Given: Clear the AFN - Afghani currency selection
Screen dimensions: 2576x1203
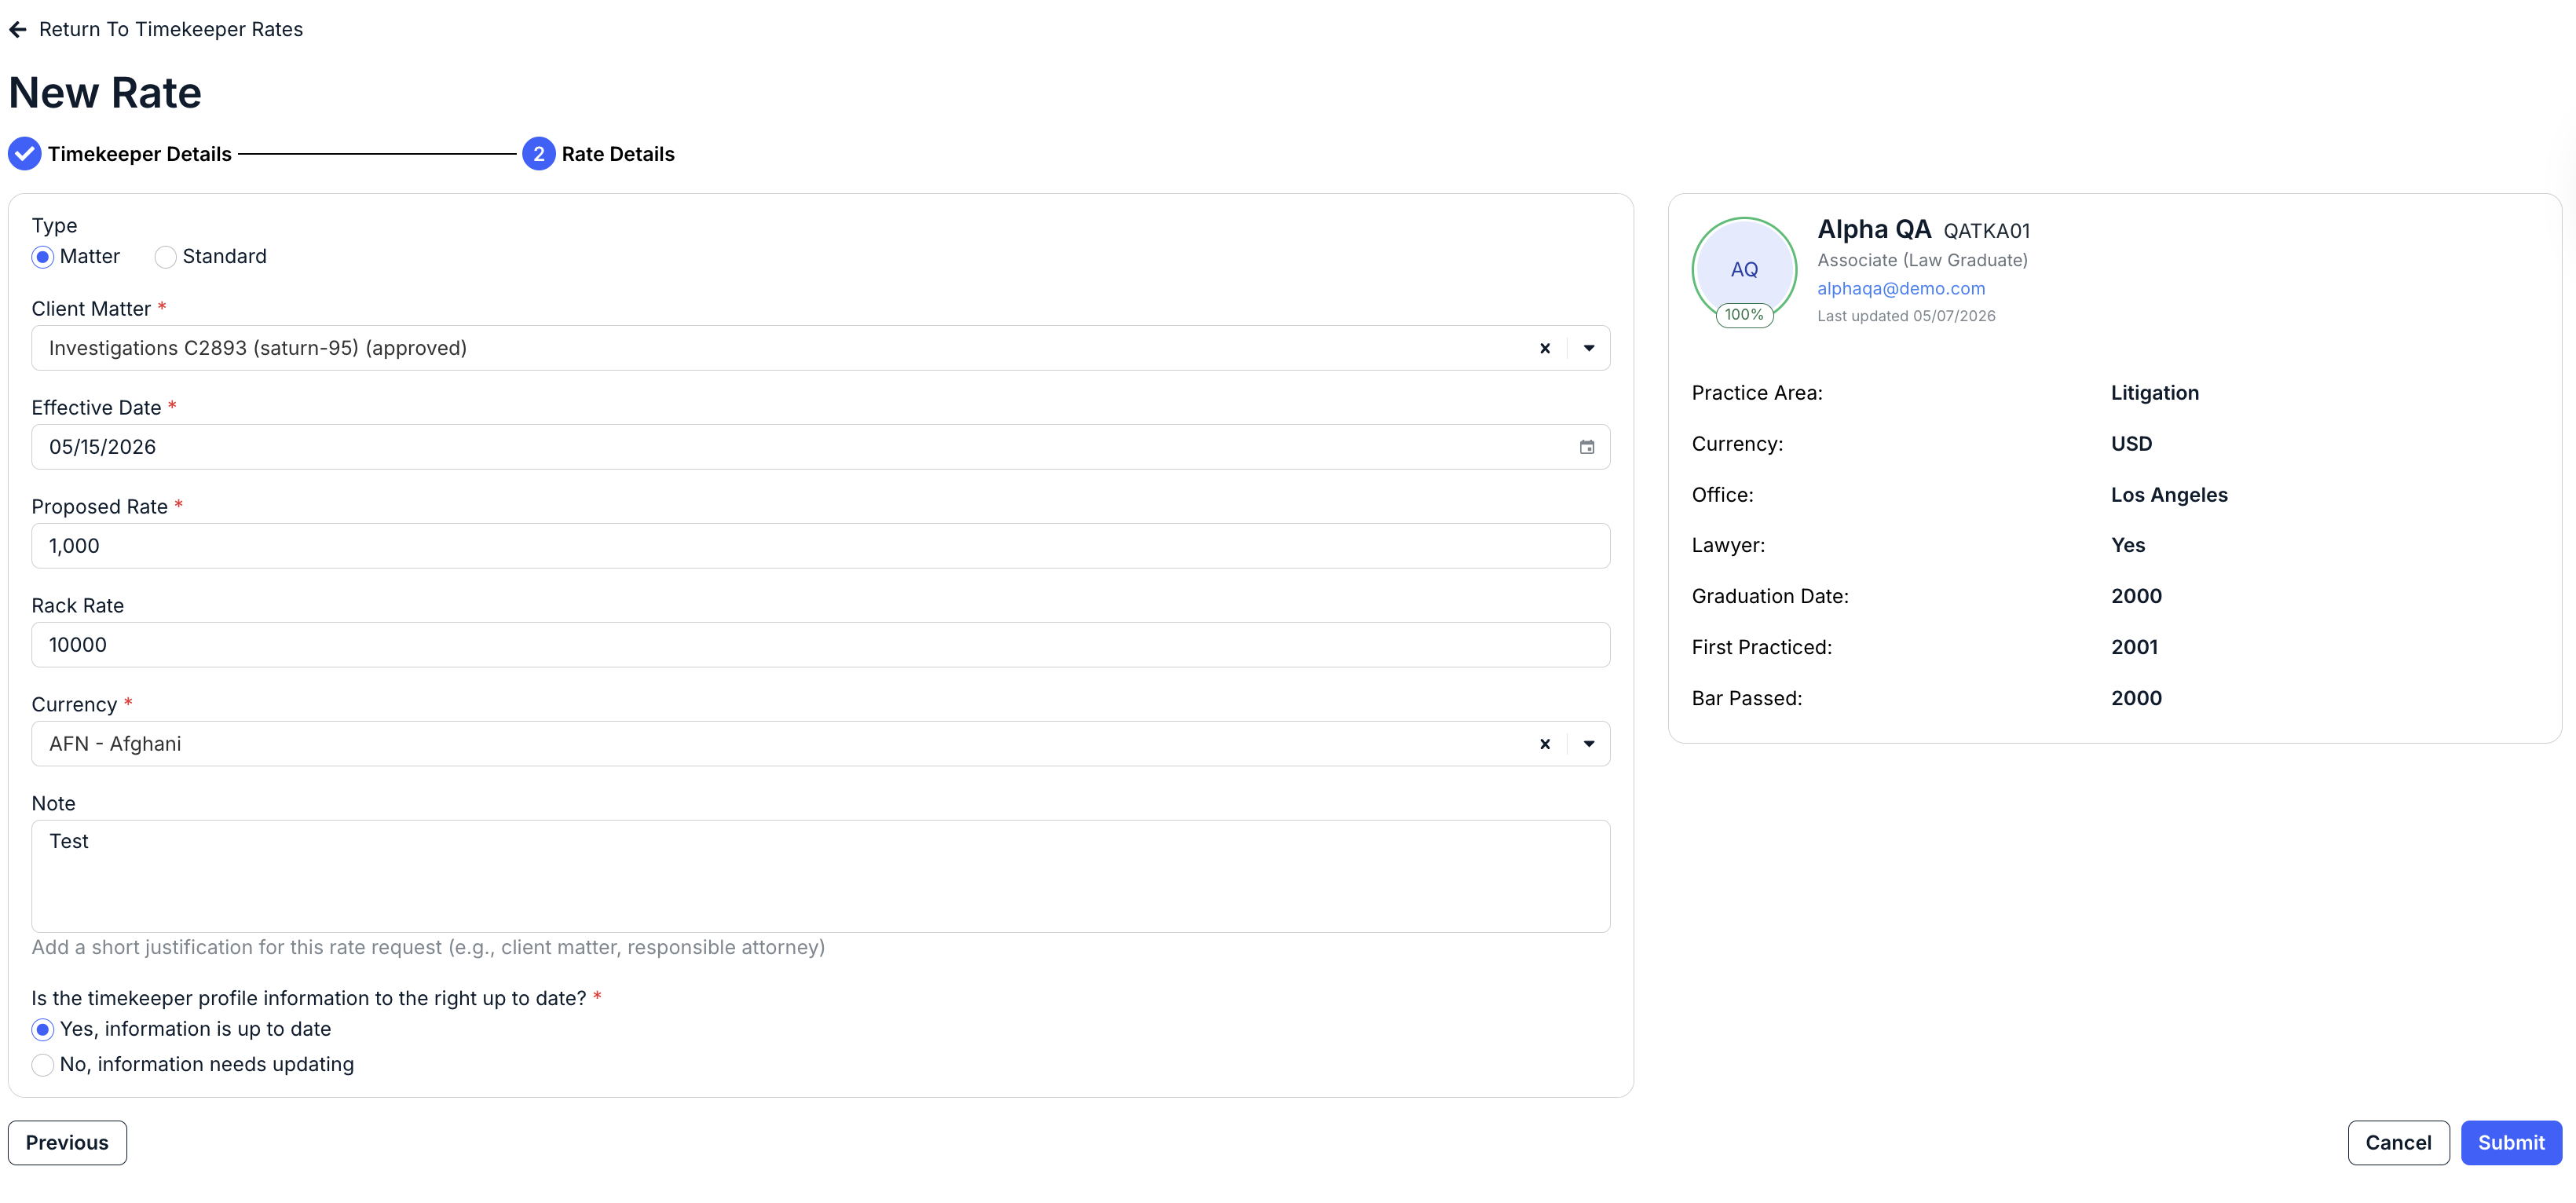Looking at the screenshot, I should tap(1544, 744).
